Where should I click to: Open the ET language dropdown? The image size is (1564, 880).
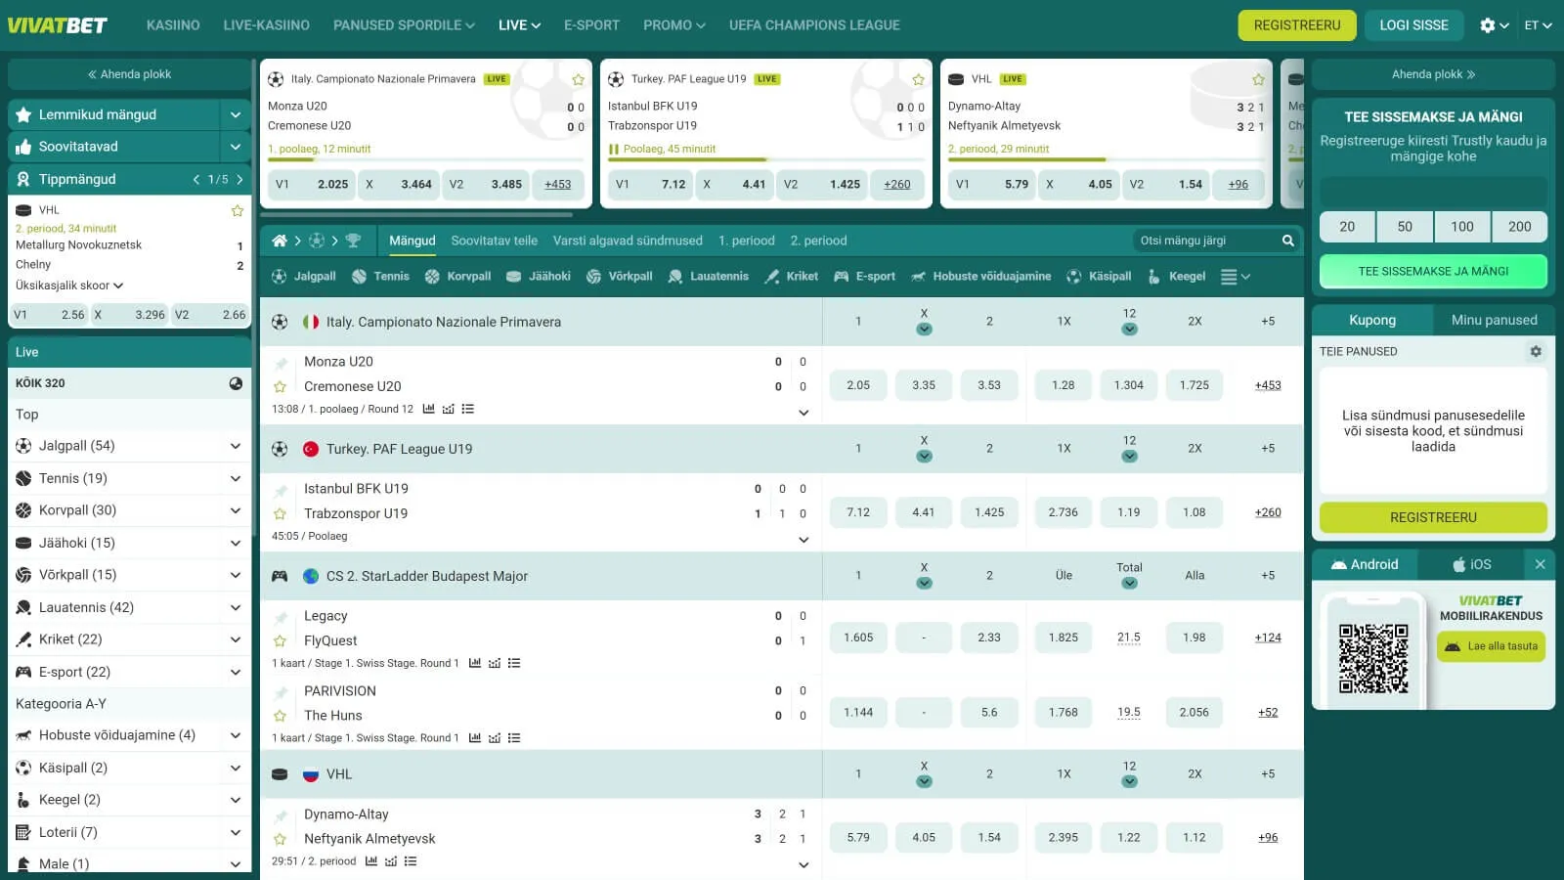tap(1538, 25)
